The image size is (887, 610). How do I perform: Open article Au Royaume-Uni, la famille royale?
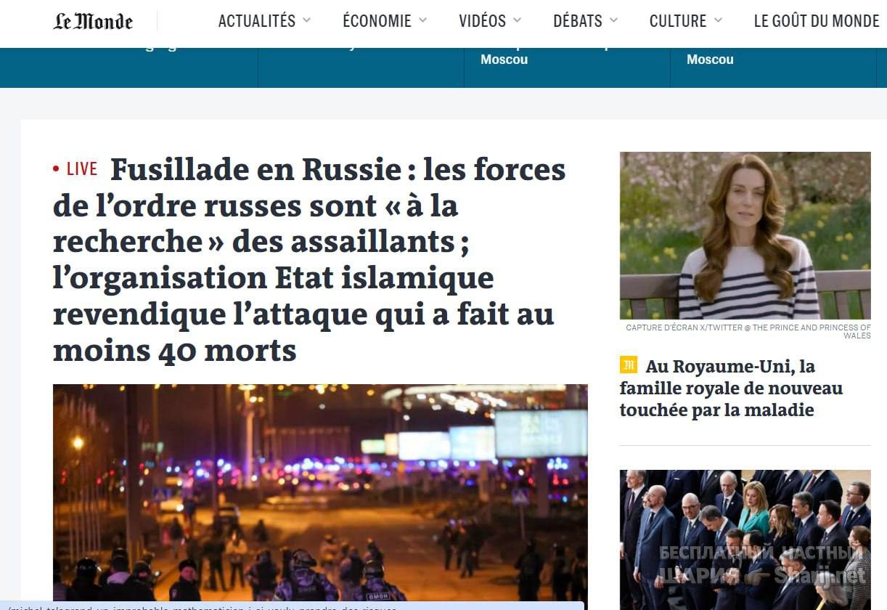pos(731,388)
